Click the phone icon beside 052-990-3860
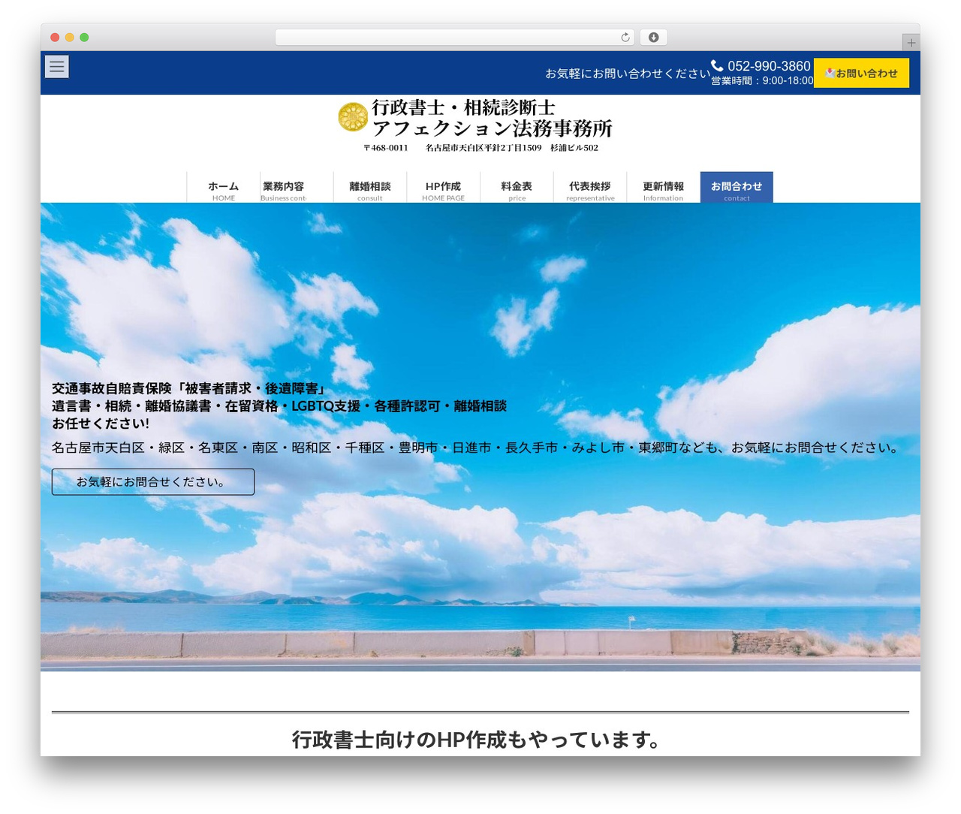The image size is (961, 814). tap(717, 66)
